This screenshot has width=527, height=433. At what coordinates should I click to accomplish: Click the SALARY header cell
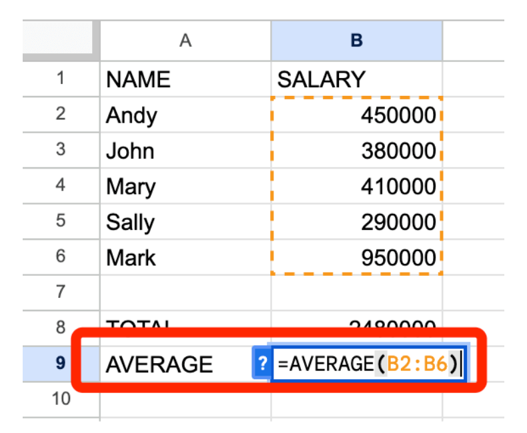356,79
